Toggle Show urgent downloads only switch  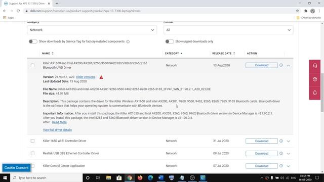coord(170,41)
